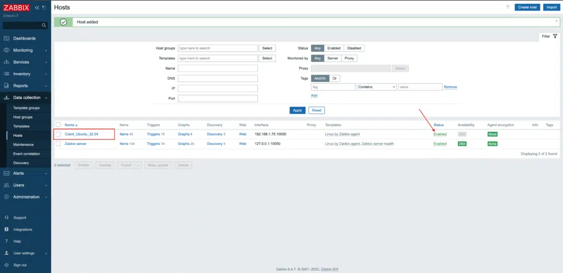Click the green ZBX availability badge for Zabbix server
The image size is (563, 273).
pos(462,144)
